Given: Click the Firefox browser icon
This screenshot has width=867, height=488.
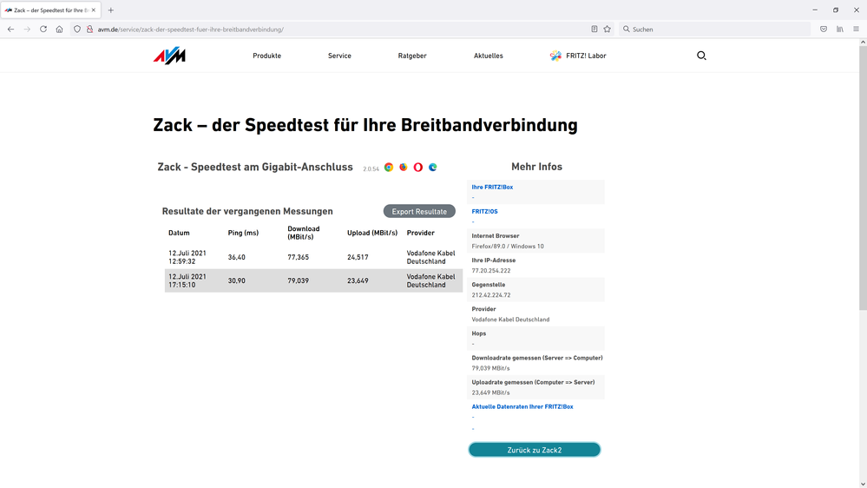Looking at the screenshot, I should pos(403,167).
